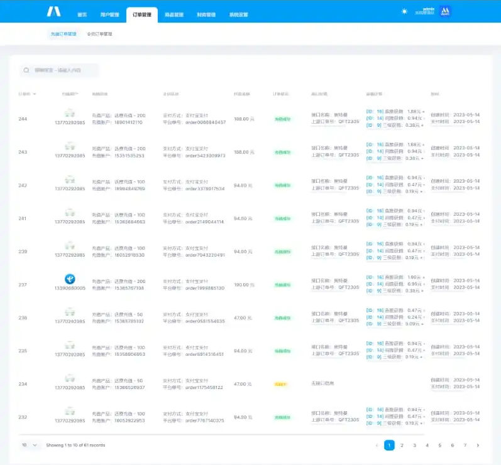
Task: Click the user avatar in order 244 row
Action: 70,113
